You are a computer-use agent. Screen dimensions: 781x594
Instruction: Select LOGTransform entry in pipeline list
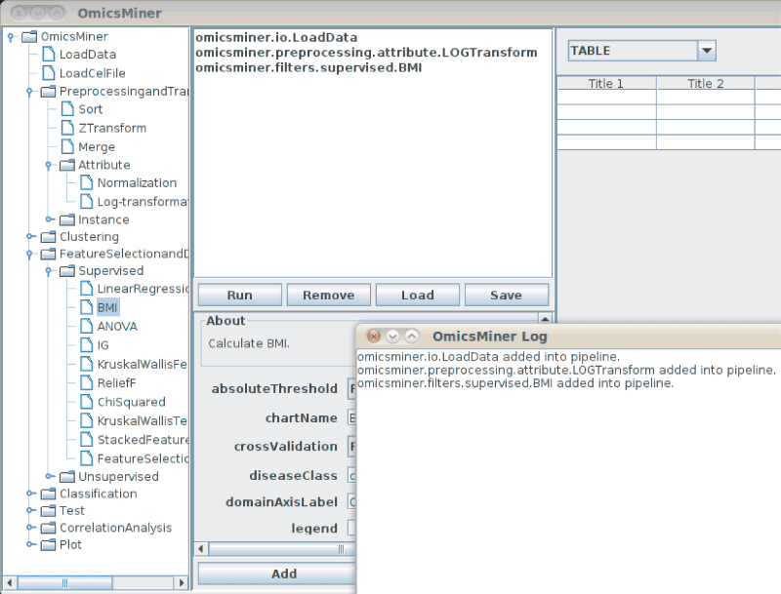click(366, 53)
